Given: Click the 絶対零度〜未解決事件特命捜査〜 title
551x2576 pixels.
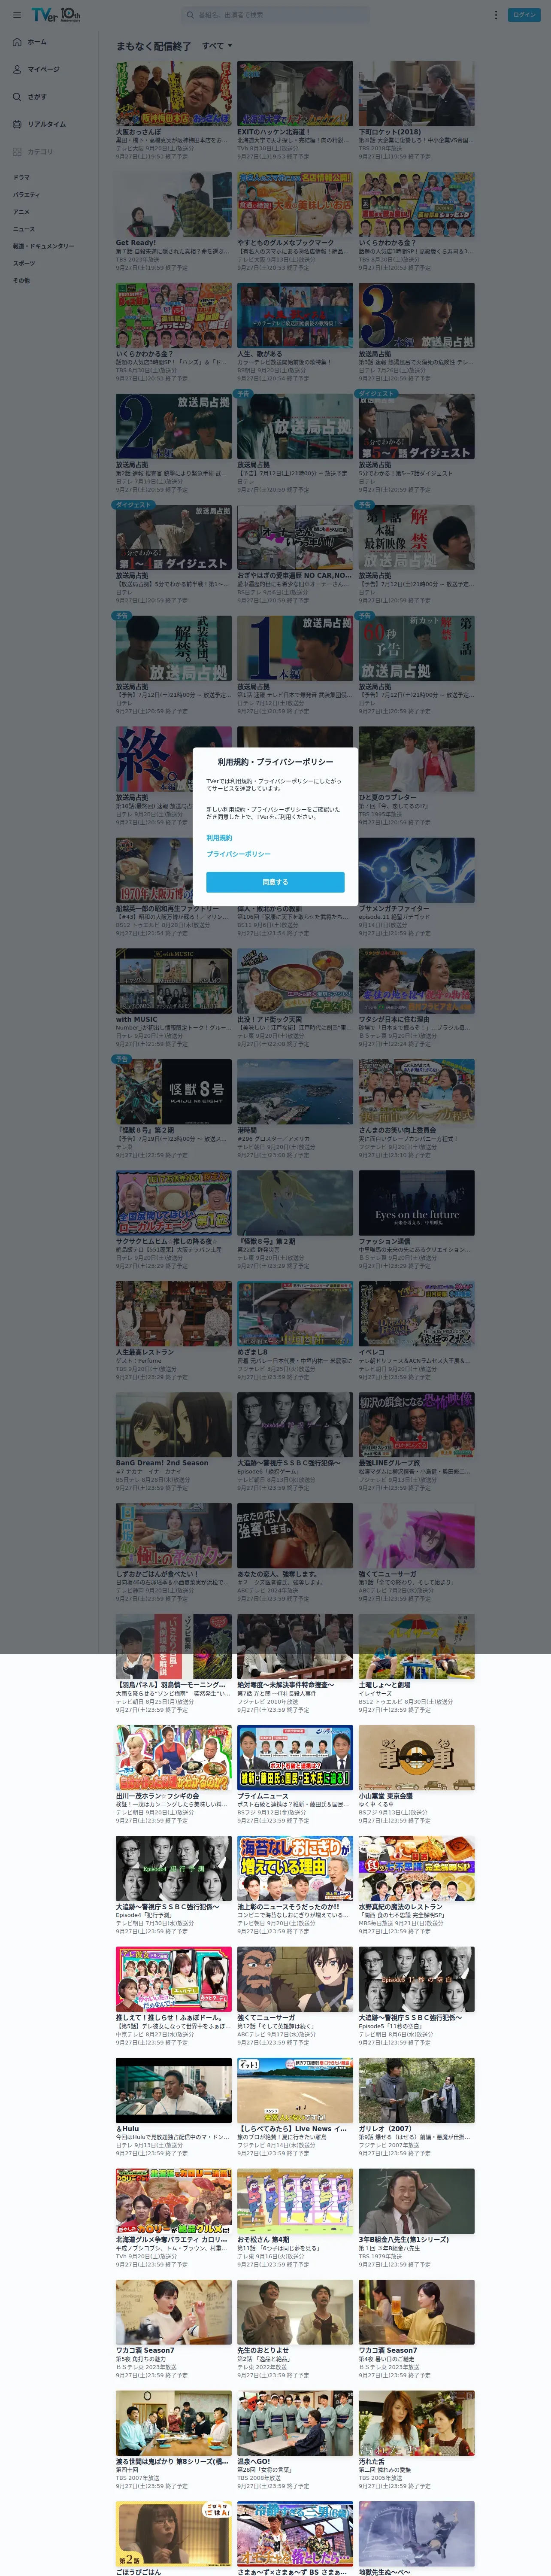Looking at the screenshot, I should (285, 1685).
